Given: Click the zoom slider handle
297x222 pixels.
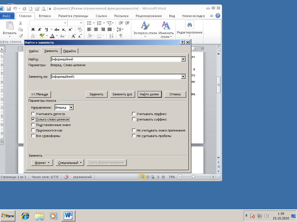Looking at the screenshot, I should (193, 177).
